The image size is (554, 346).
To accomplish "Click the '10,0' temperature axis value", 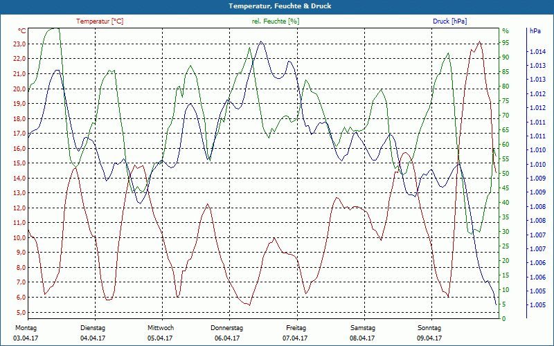I will point(19,238).
